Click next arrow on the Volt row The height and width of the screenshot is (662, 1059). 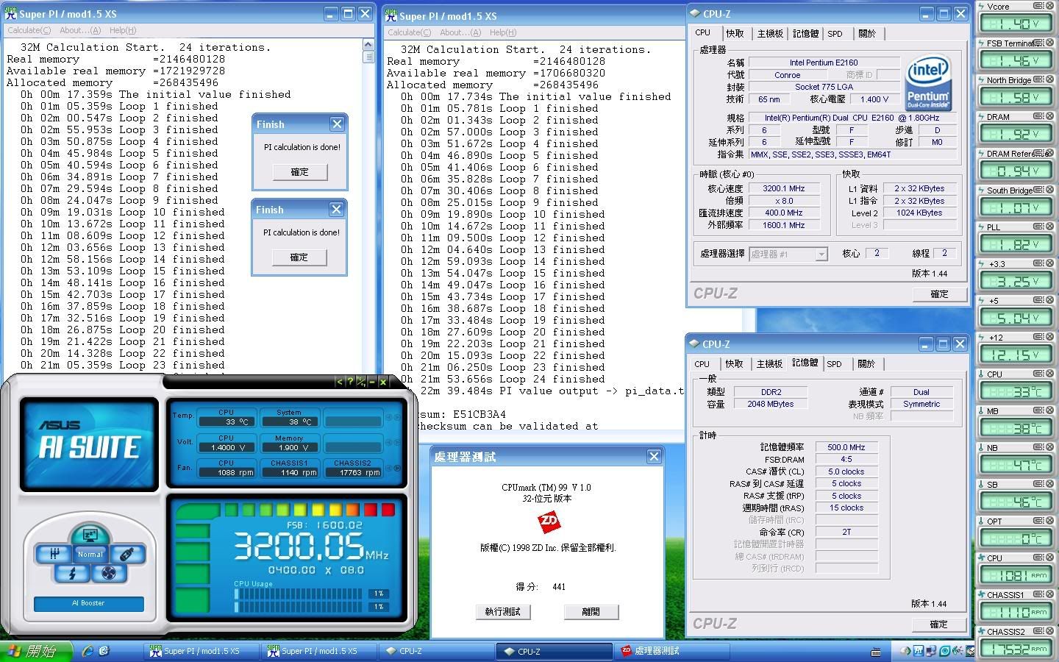click(x=397, y=443)
